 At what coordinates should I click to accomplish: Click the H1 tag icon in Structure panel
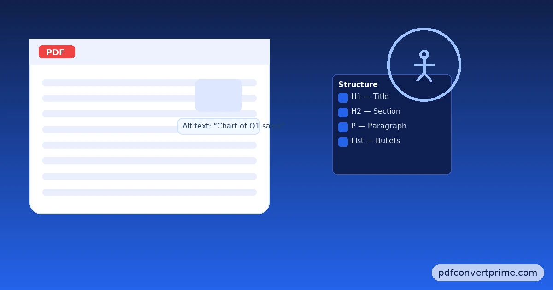point(343,98)
